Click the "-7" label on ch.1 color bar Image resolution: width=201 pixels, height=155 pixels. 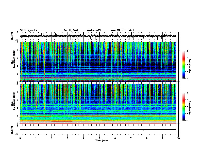pos(187,79)
